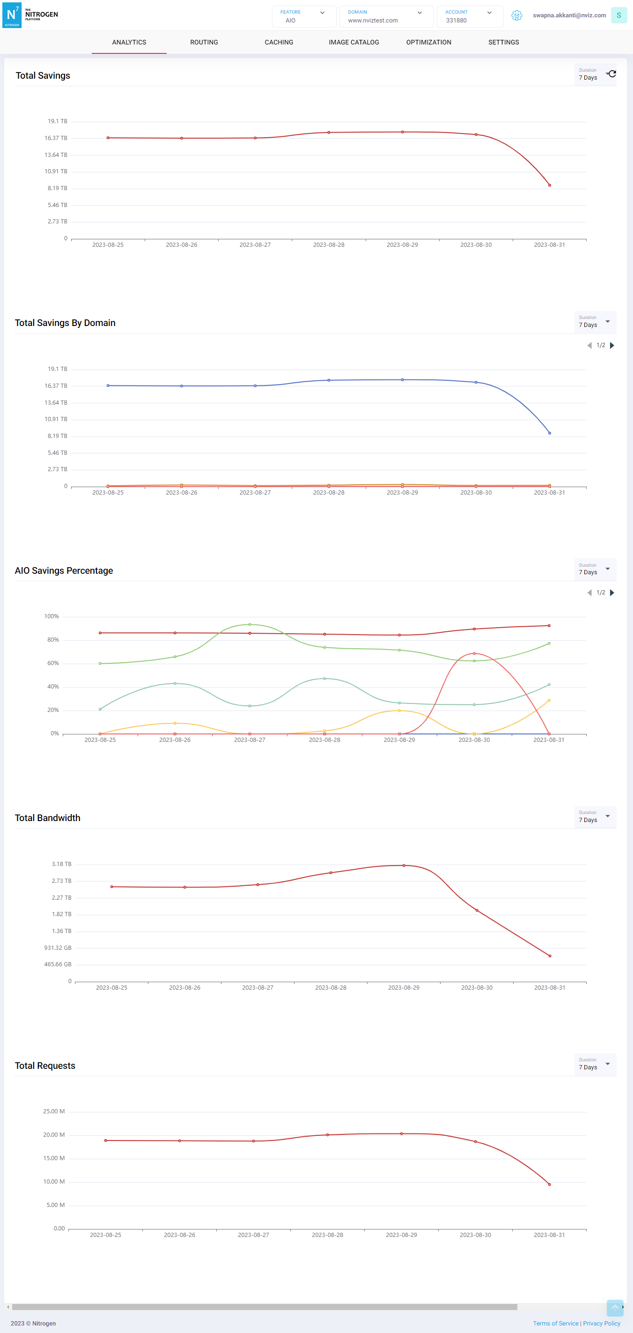The height and width of the screenshot is (1333, 633).
Task: Go to previous page of Total Savings By Domain legend
Action: tap(589, 345)
